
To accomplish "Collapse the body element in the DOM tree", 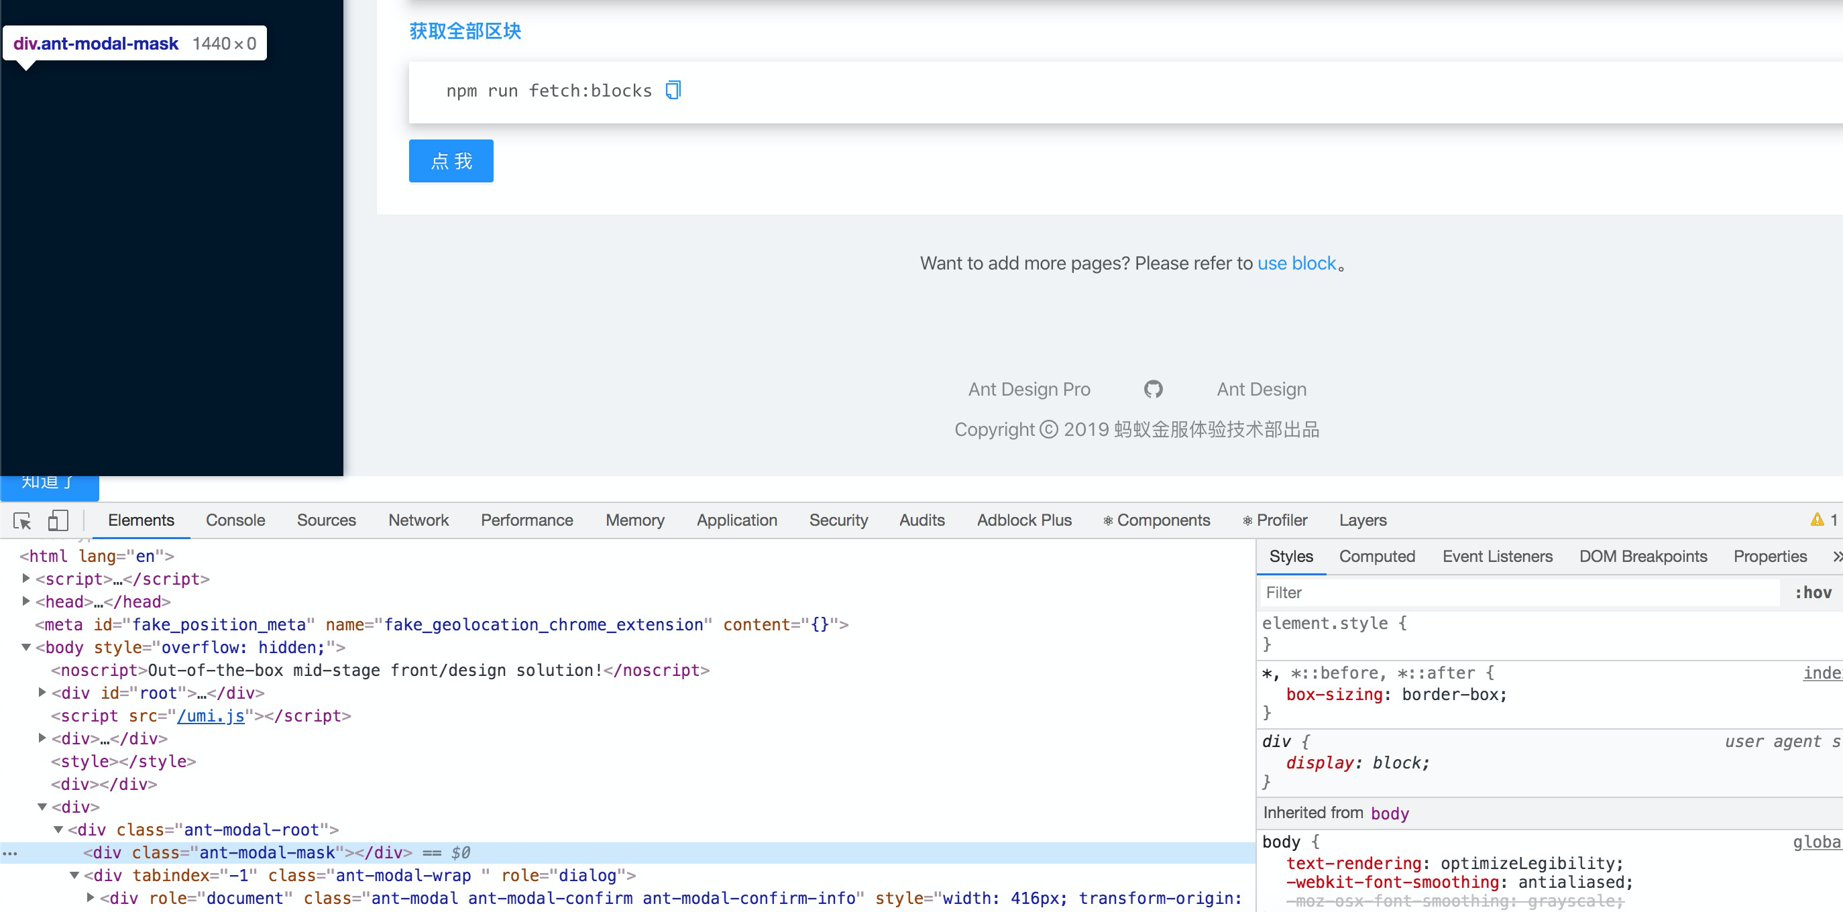I will point(25,647).
